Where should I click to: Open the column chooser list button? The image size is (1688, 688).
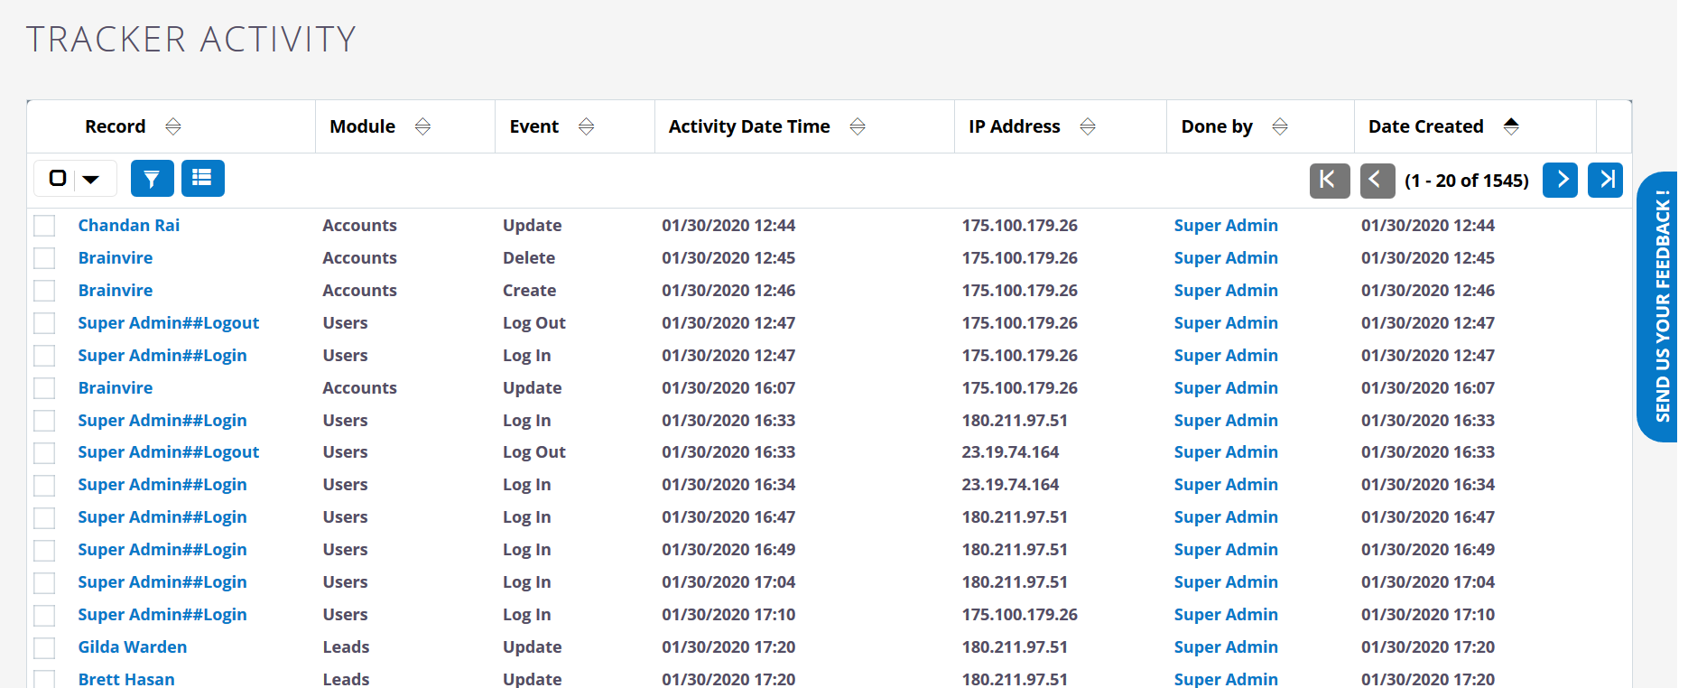pos(202,179)
